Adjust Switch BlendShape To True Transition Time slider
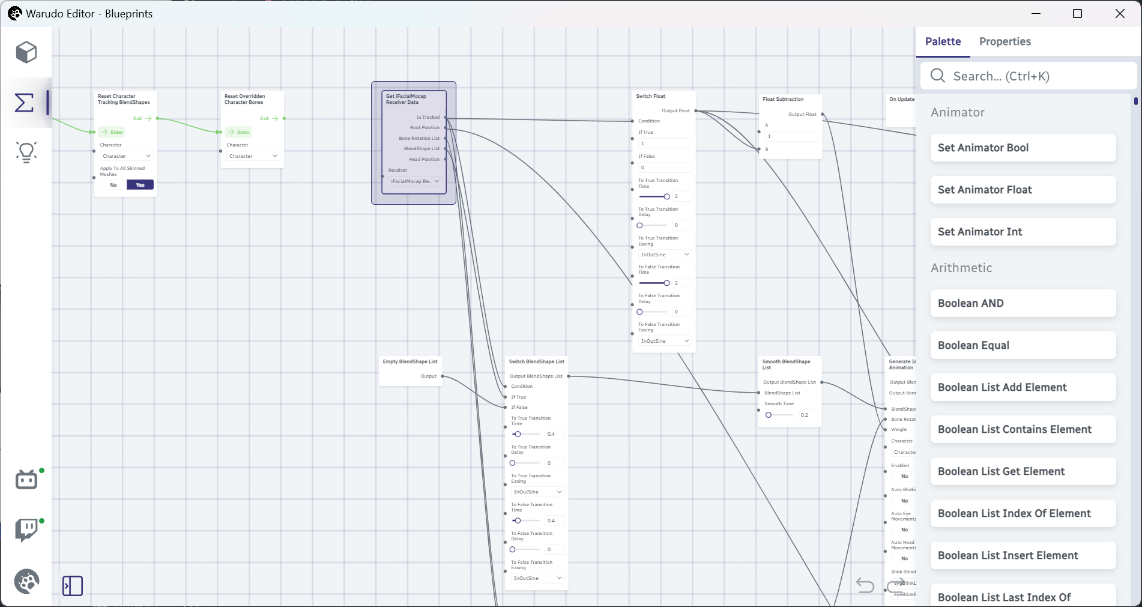Image resolution: width=1142 pixels, height=607 pixels. (x=527, y=434)
